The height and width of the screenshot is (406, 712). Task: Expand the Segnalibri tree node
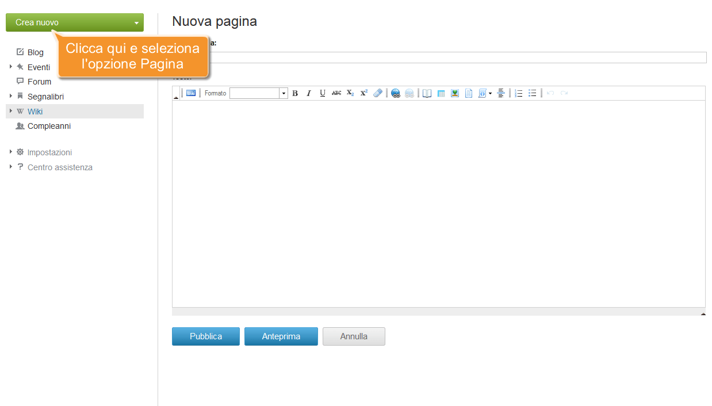[11, 96]
